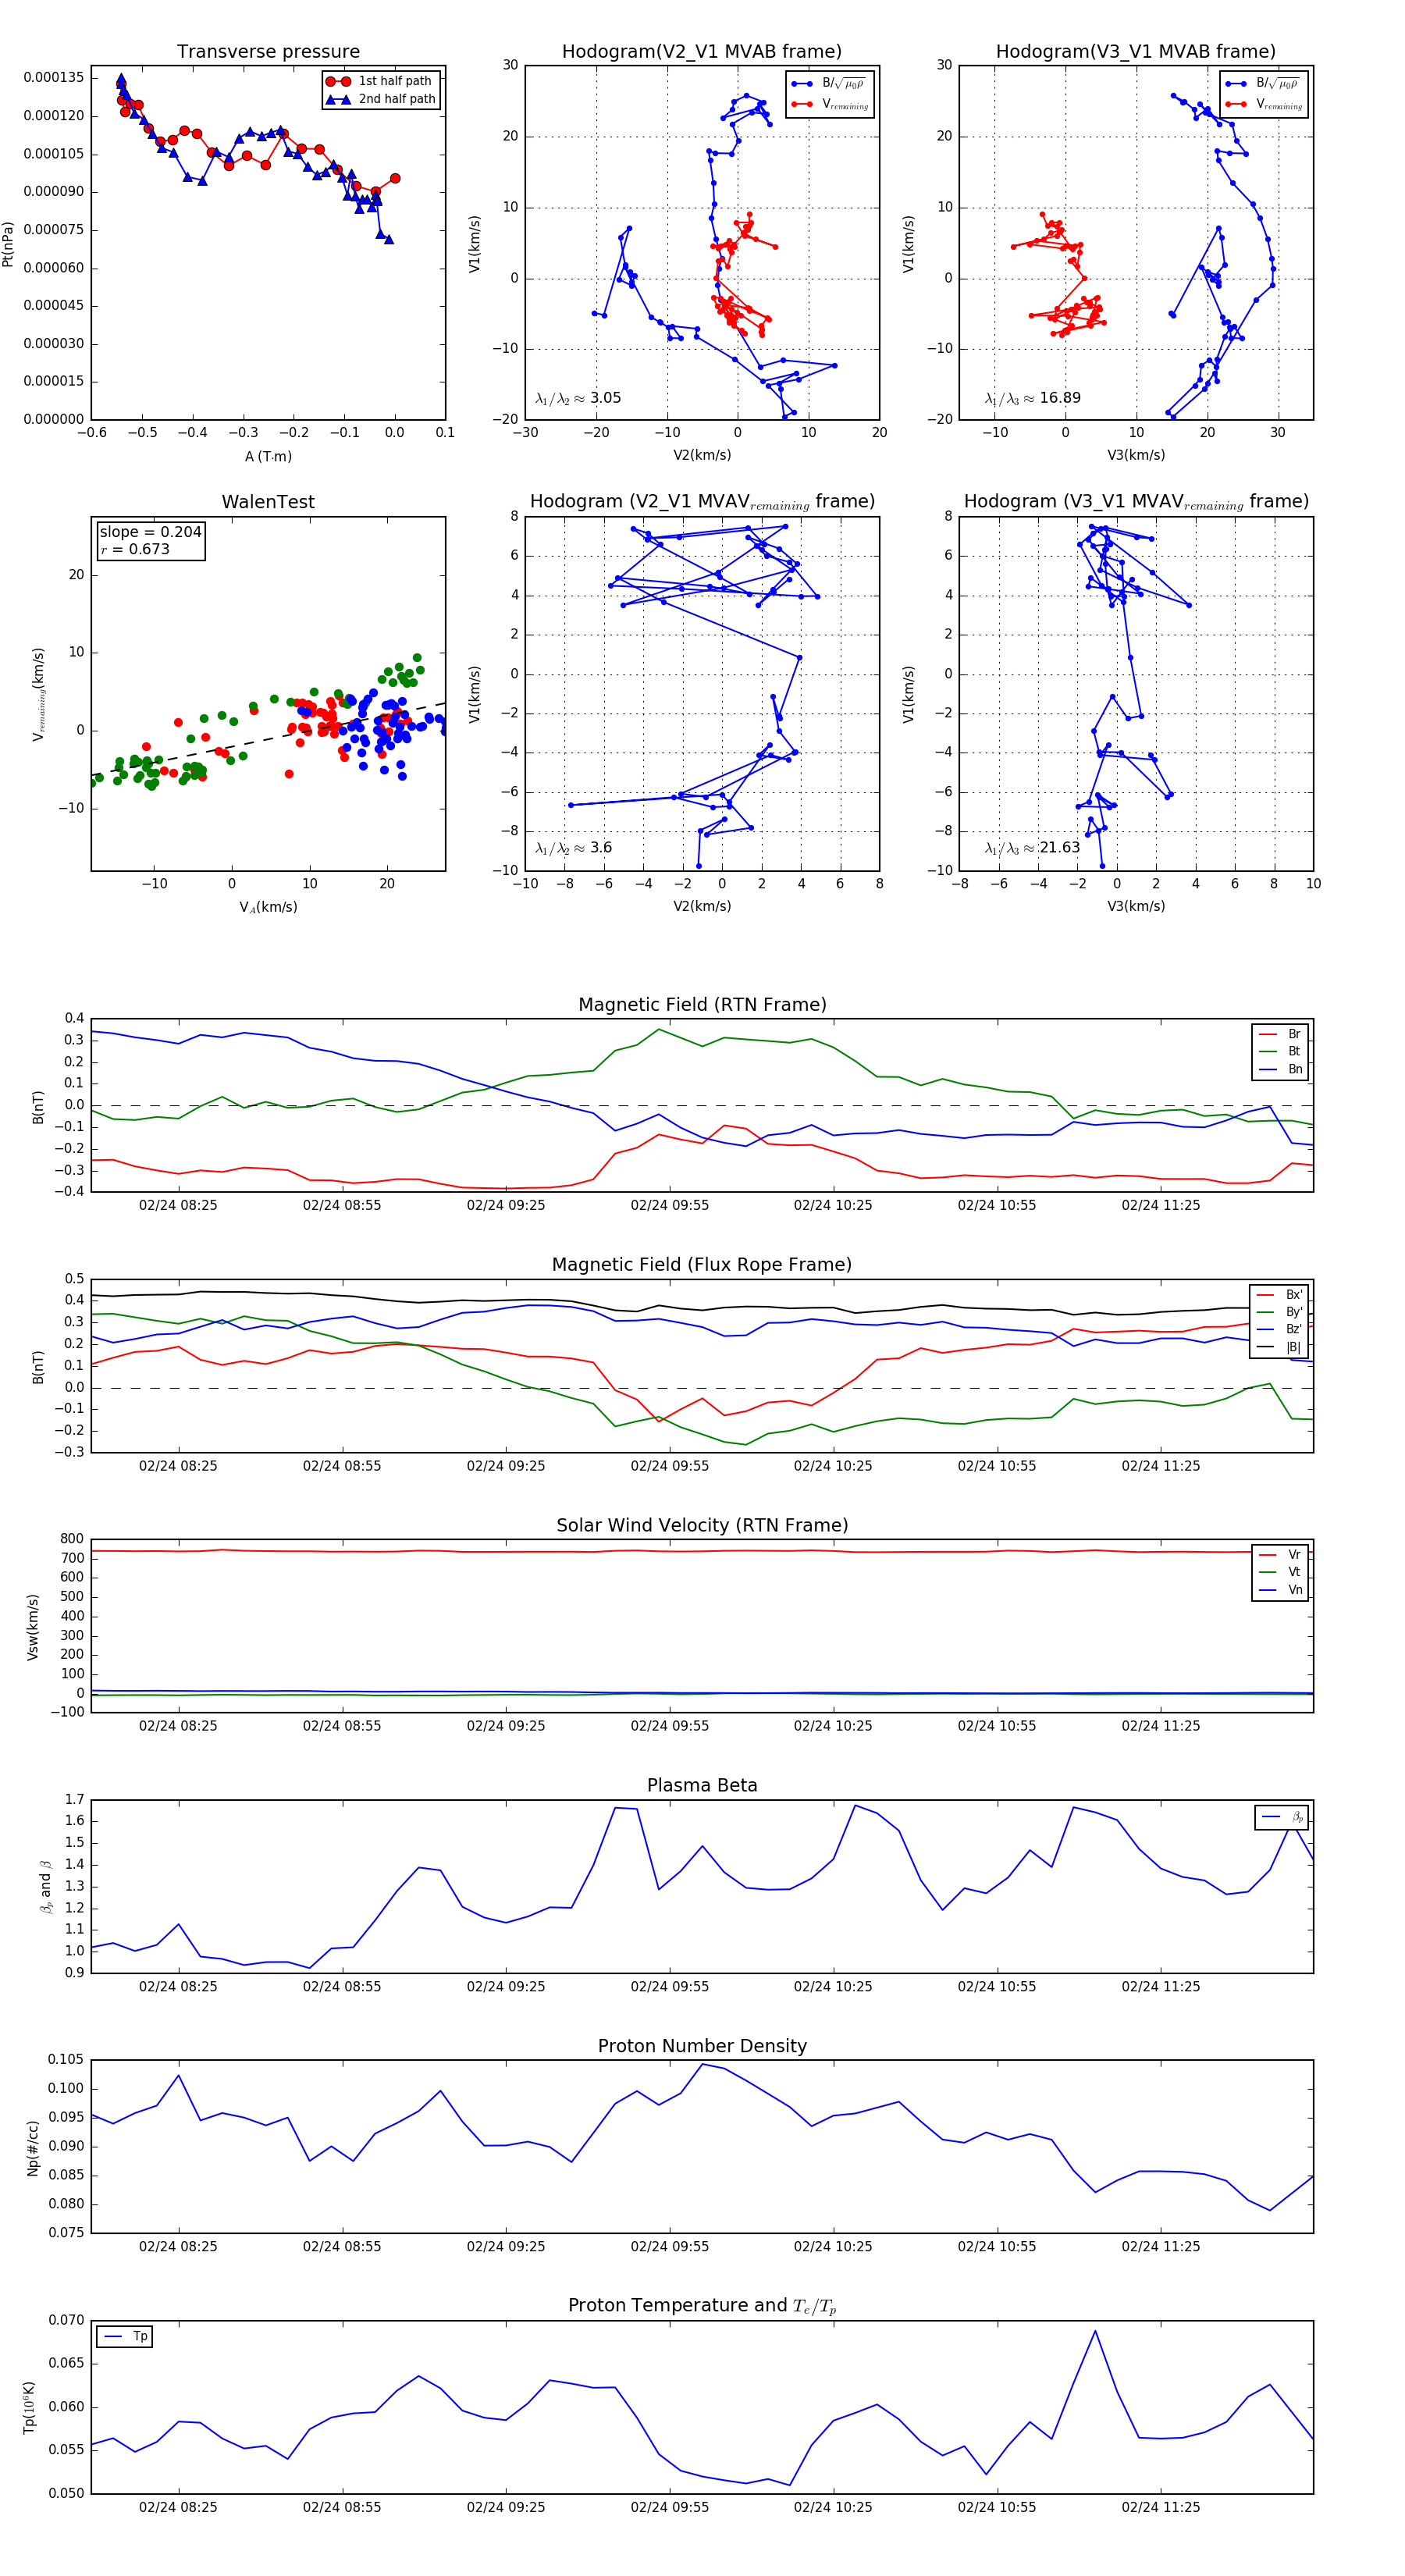Screen dimensions: 1405x2576
Task: Click the λ1/λ3 ≈ 21.63 annotation
Action: (x=1032, y=848)
